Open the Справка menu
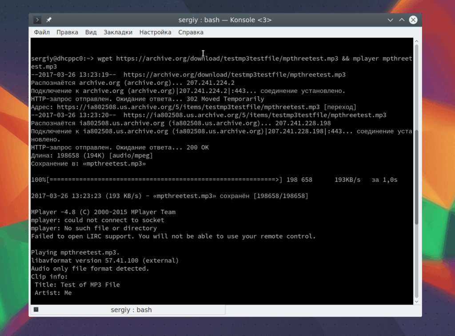The height and width of the screenshot is (336, 455). click(x=191, y=32)
